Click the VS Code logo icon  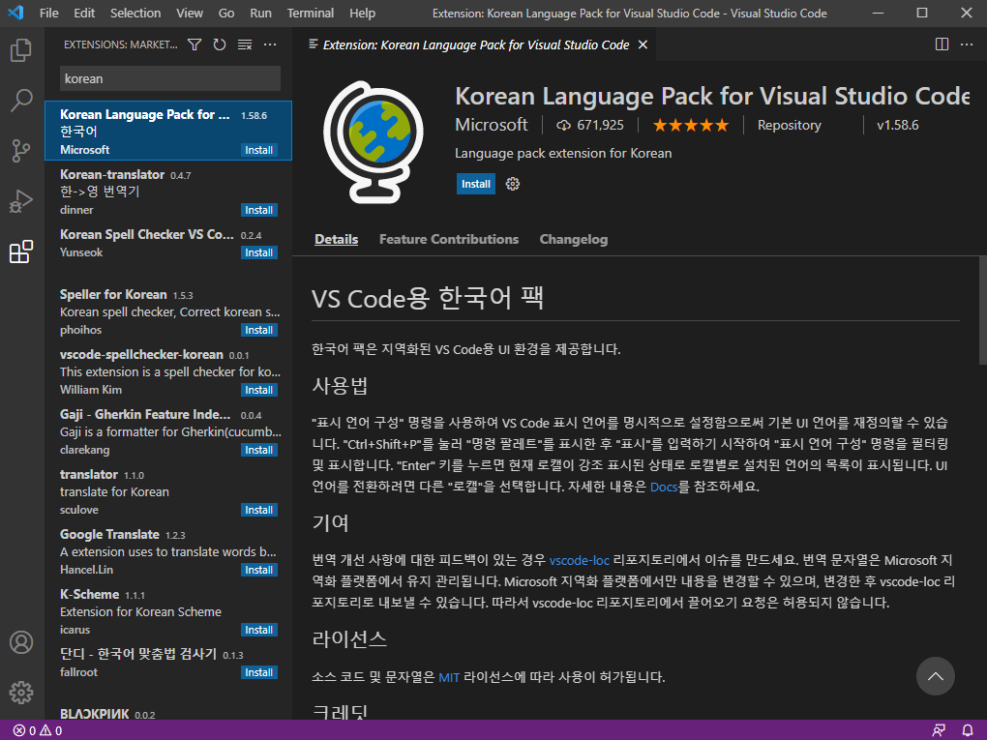pos(15,13)
